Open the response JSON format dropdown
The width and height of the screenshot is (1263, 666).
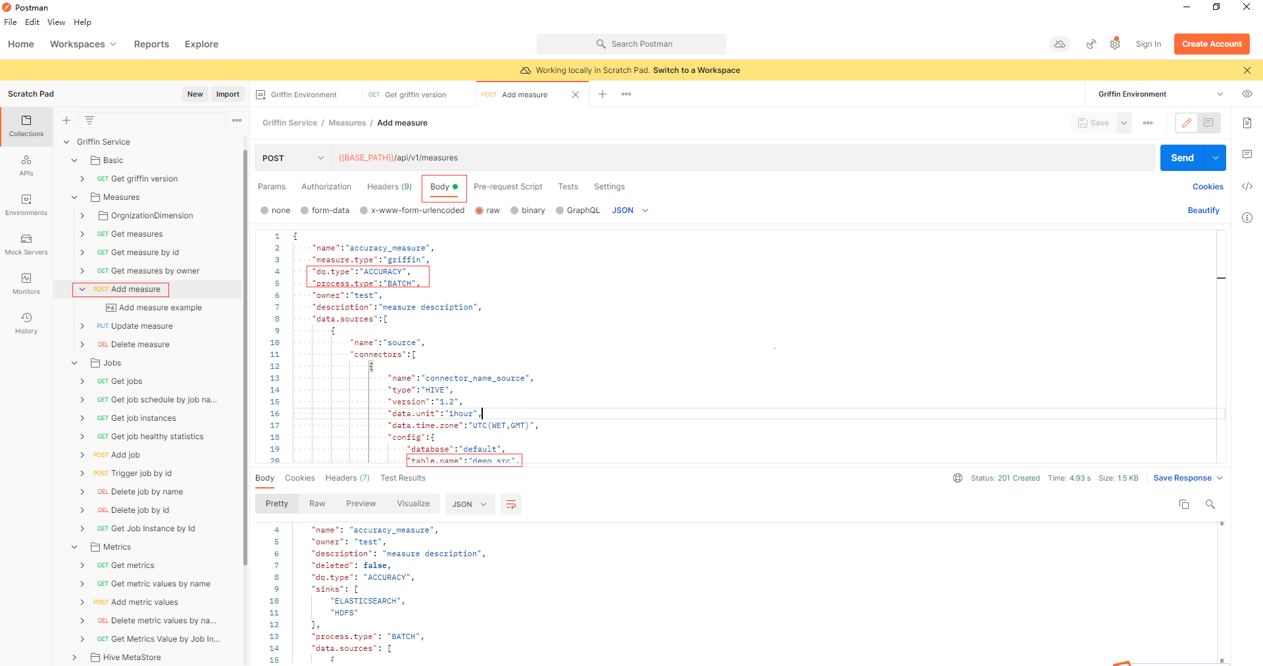(470, 504)
